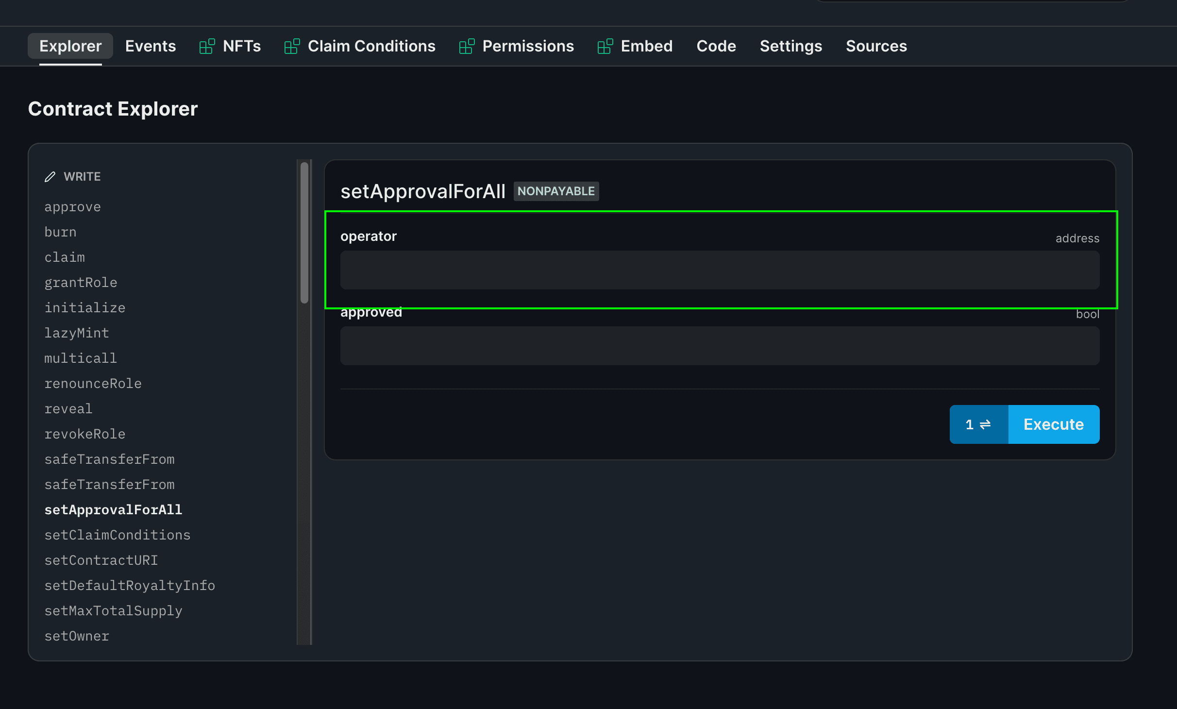Select the lazyMint function
1177x709 pixels.
point(77,333)
